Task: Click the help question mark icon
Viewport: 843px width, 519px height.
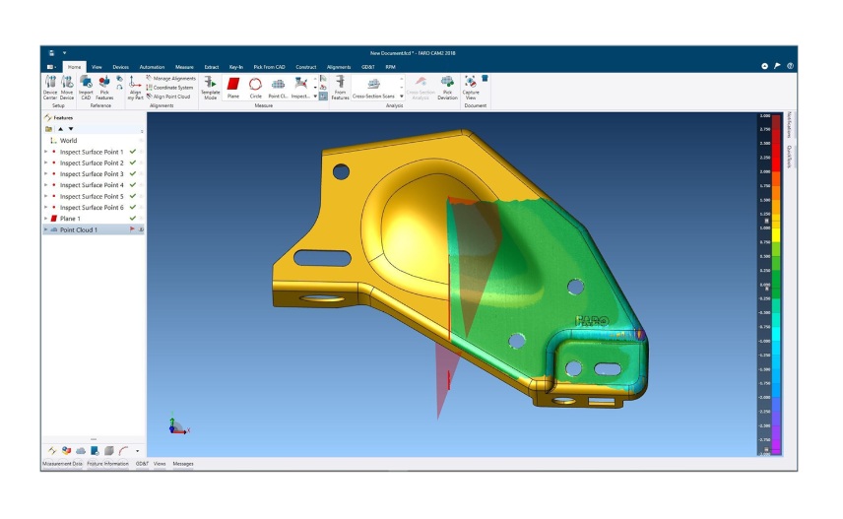Action: click(x=790, y=66)
